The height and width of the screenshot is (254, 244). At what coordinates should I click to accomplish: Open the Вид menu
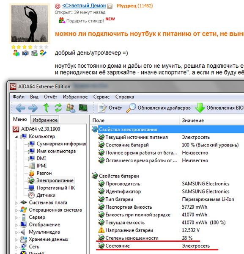(x=34, y=97)
